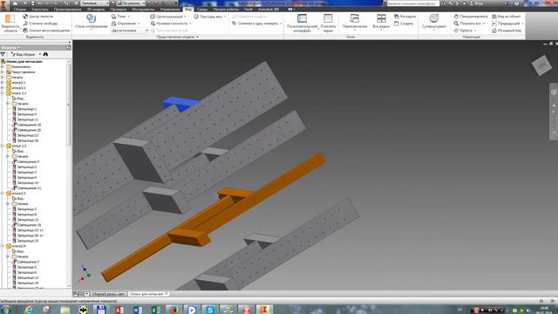Toggle Нулевая плоскость ground plane
558x314 pixels.
click(x=171, y=24)
